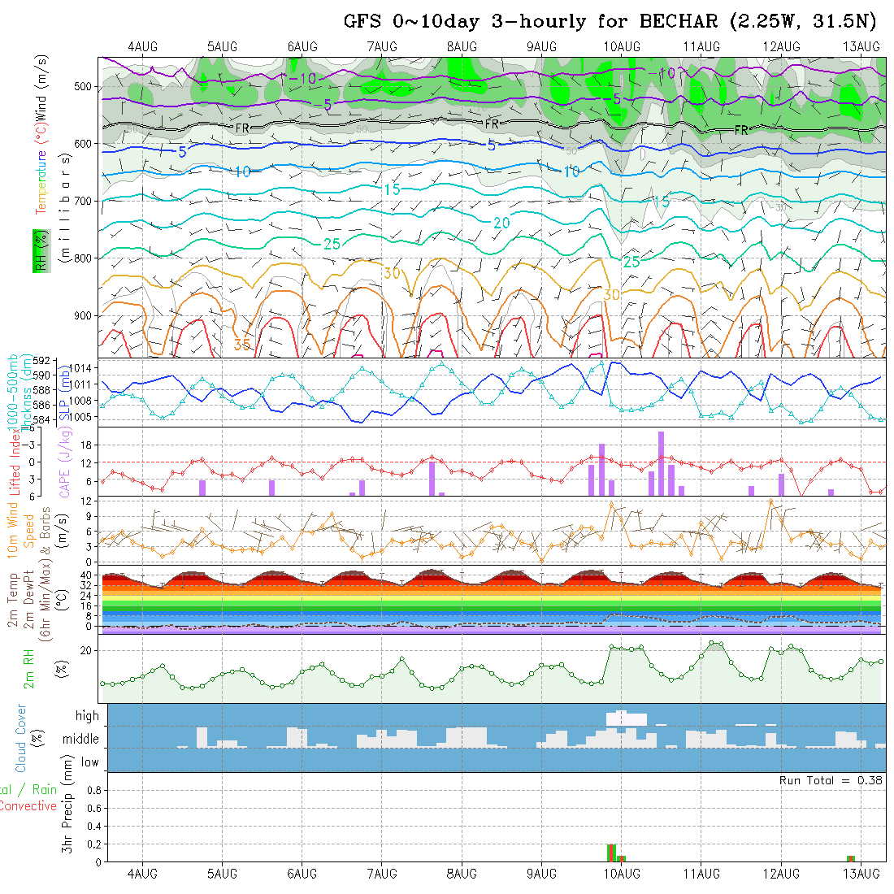Click the orange 35 temperature contour label
This screenshot has height=894, width=894.
242,345
